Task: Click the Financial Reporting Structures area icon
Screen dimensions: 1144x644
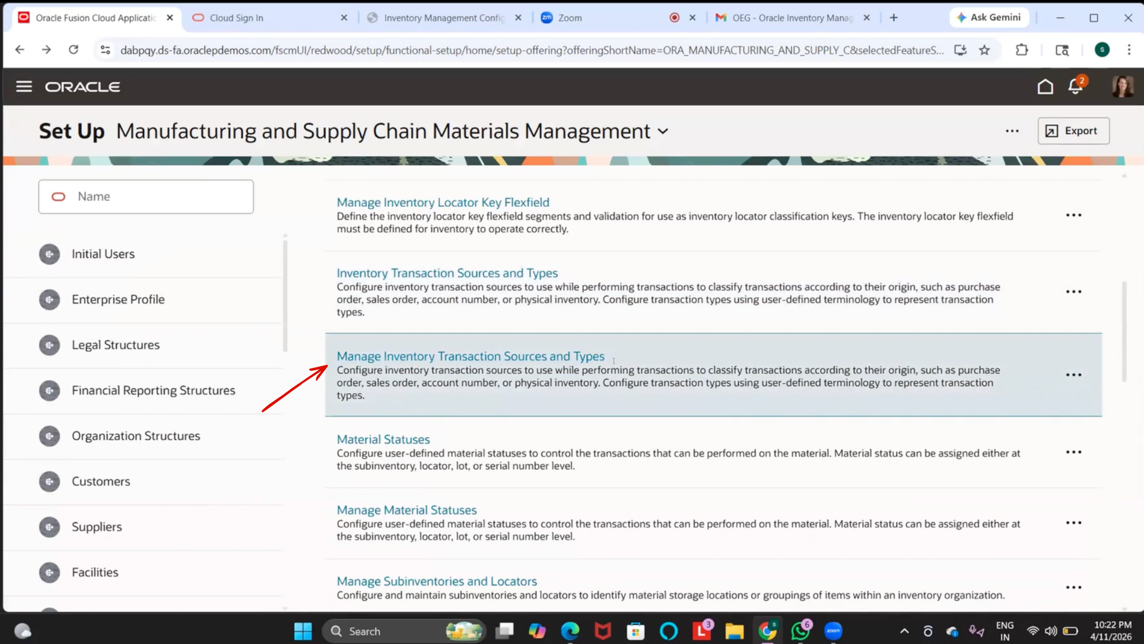Action: coord(49,391)
